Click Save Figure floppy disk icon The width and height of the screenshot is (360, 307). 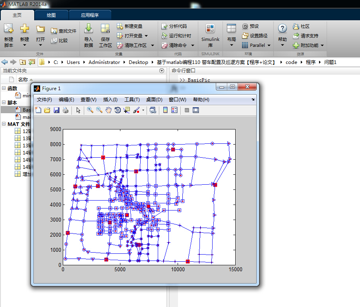pyautogui.click(x=56, y=110)
